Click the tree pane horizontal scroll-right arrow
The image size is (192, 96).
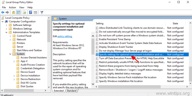click(45, 90)
